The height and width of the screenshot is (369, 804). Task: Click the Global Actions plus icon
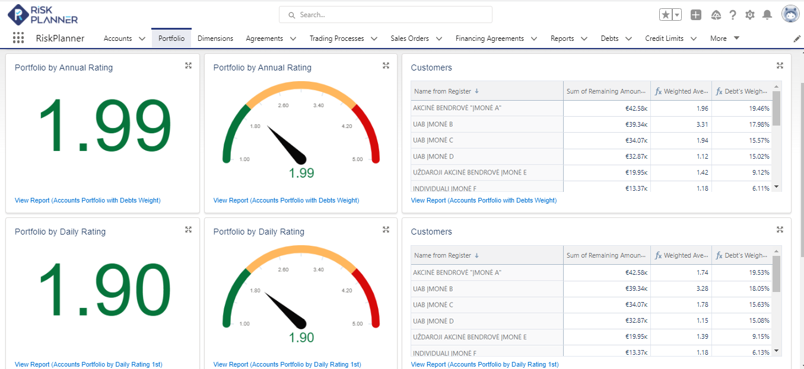(x=696, y=15)
